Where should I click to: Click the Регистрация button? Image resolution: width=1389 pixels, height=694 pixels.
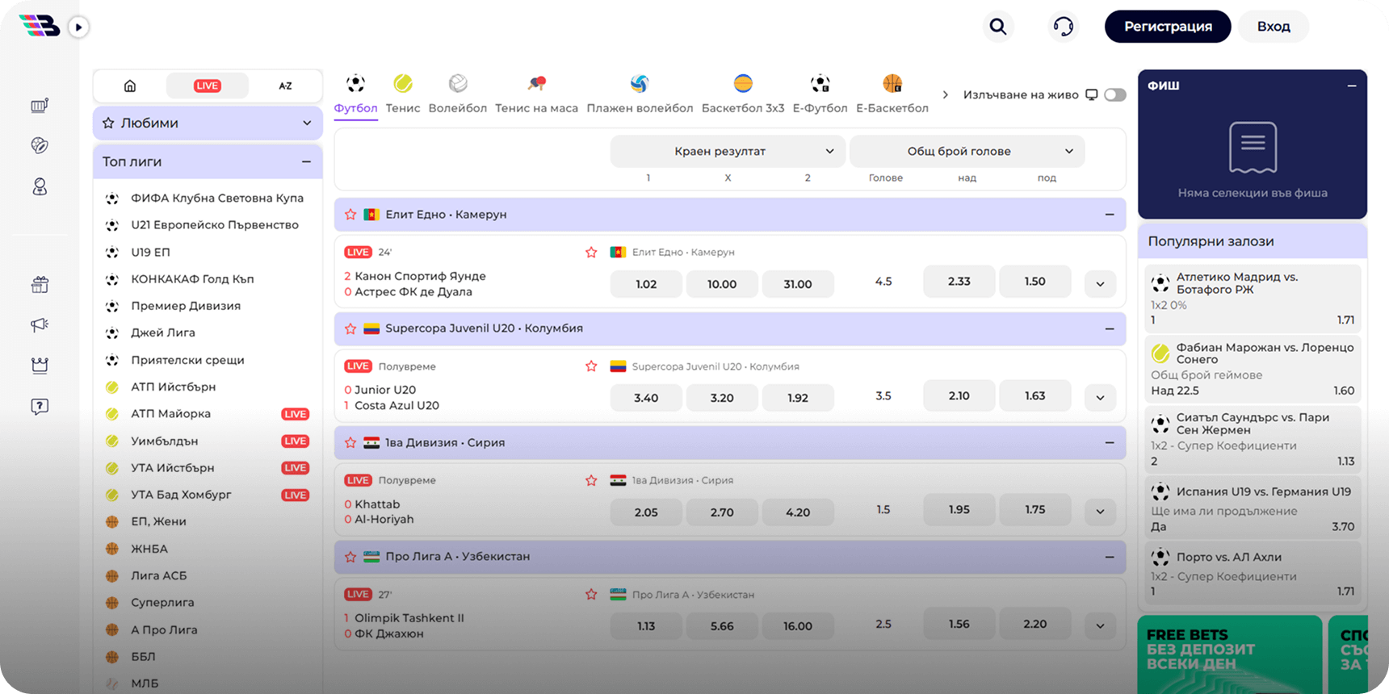pyautogui.click(x=1167, y=27)
